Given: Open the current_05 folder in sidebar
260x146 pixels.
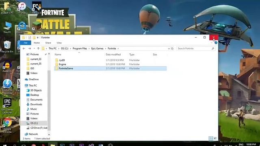Looking at the screenshot, I should coord(36,64).
